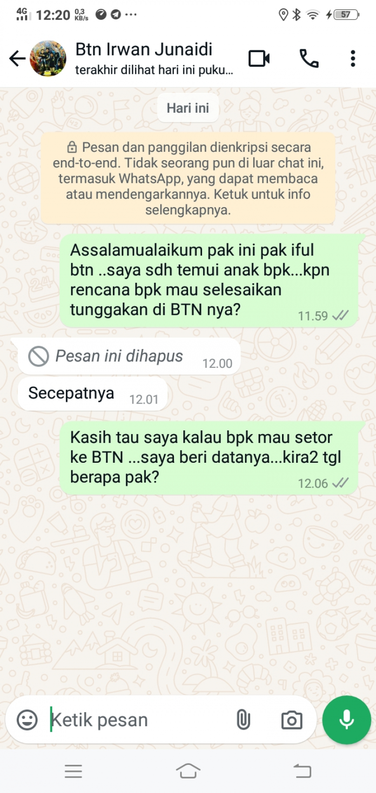This screenshot has height=793, width=376.
Task: Open the contact's profile picture
Action: click(48, 58)
